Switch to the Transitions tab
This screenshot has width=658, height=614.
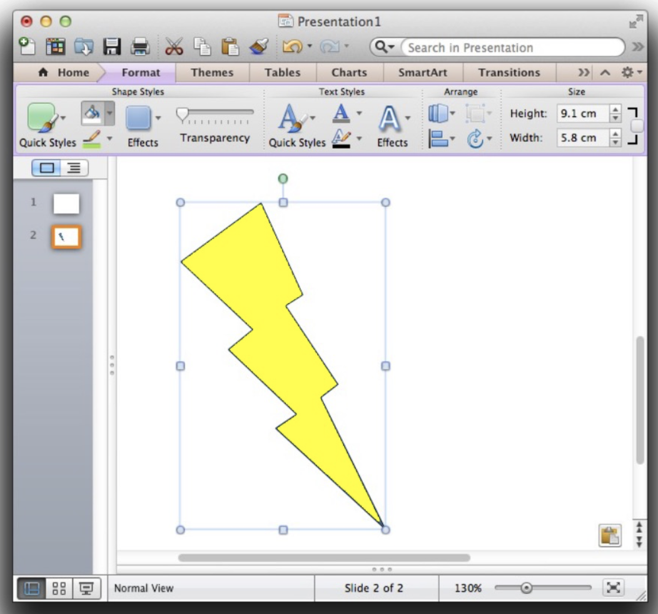[x=509, y=73]
